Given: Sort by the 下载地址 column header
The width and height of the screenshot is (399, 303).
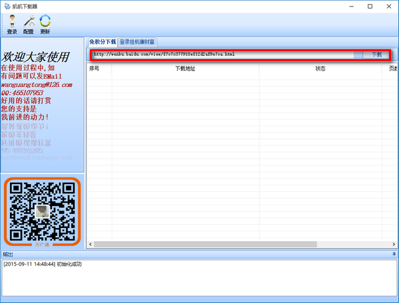Looking at the screenshot, I should (185, 68).
